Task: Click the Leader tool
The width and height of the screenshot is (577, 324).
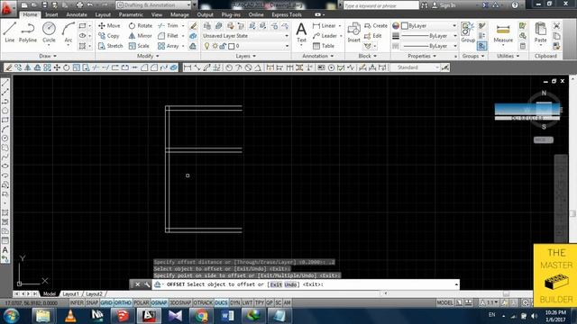Action: click(x=325, y=36)
